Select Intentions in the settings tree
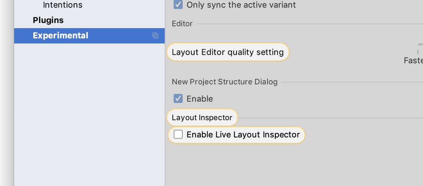423x186 pixels. [x=63, y=5]
